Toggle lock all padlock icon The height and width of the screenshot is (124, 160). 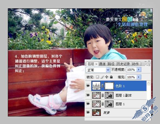pyautogui.click(x=111, y=77)
